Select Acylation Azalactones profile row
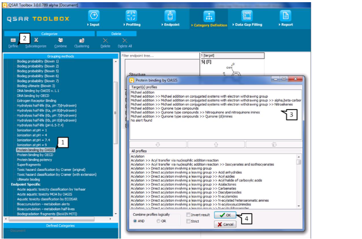This screenshot has width=362, height=239. pyautogui.click(x=183, y=184)
